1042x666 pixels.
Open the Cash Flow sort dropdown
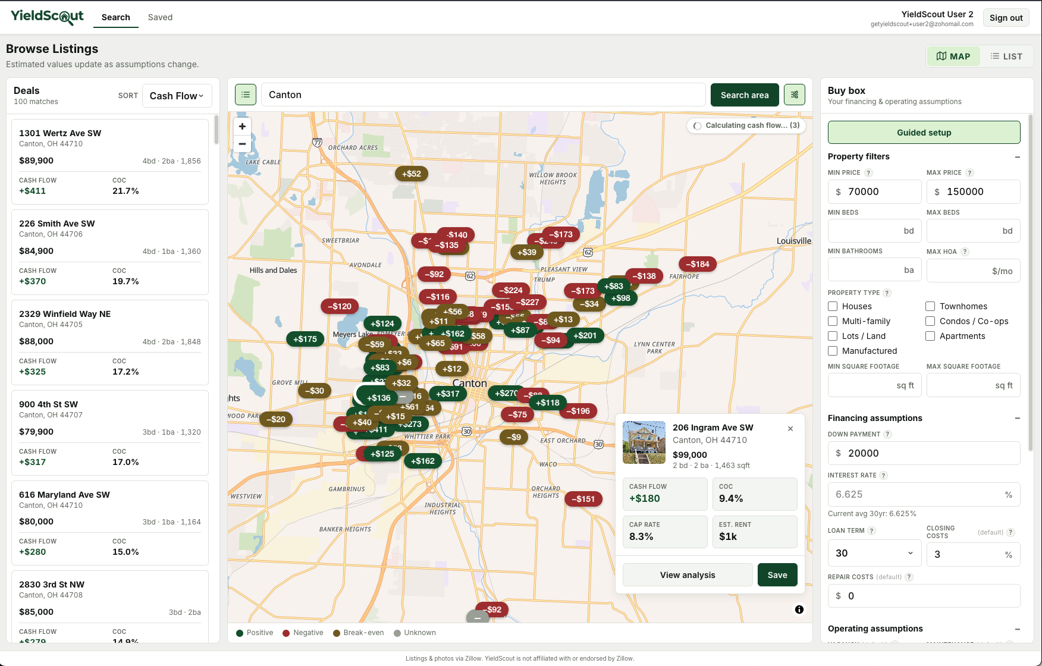(177, 96)
